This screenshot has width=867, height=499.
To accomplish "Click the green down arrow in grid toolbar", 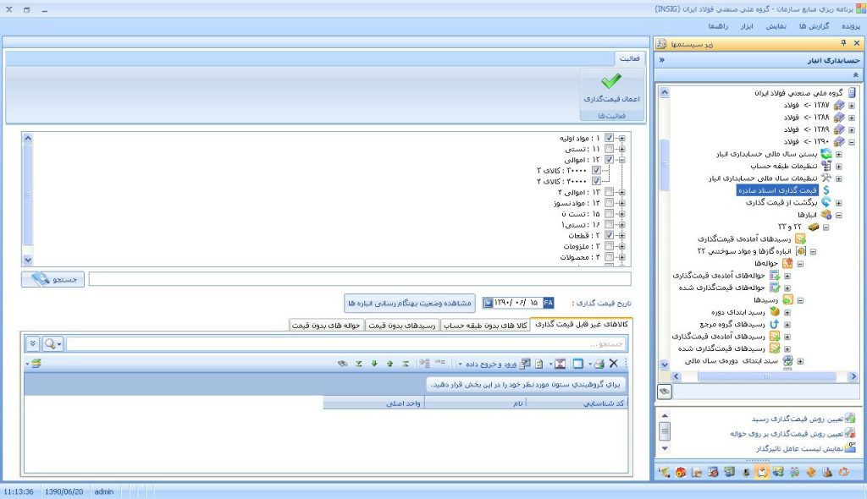I will 373,364.
